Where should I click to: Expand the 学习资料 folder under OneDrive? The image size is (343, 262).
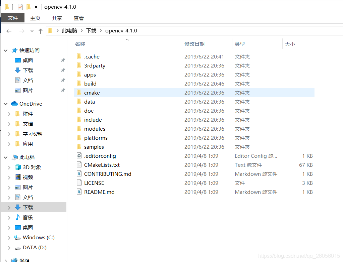click(x=9, y=134)
